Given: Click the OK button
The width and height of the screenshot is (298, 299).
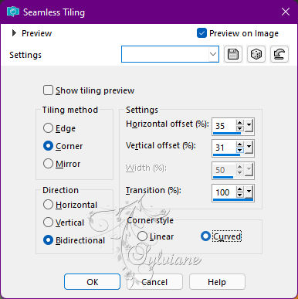Looking at the screenshot, I should pos(92,282).
